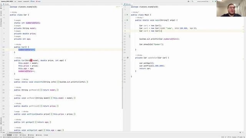Click the example10 breadcrumb in navigation bar
Viewport: 246px width, 138px height.
(x=27, y=2)
